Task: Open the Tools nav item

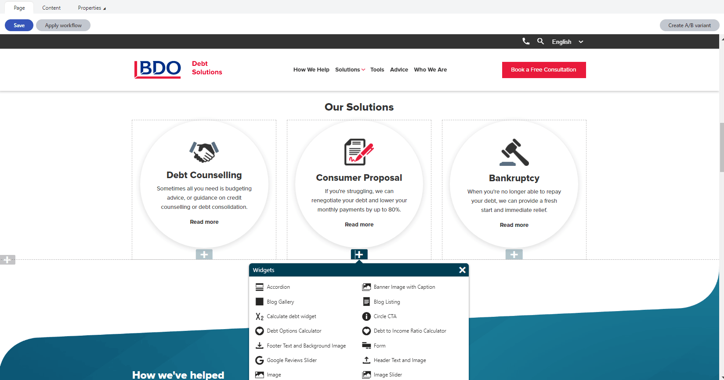Action: click(x=377, y=69)
